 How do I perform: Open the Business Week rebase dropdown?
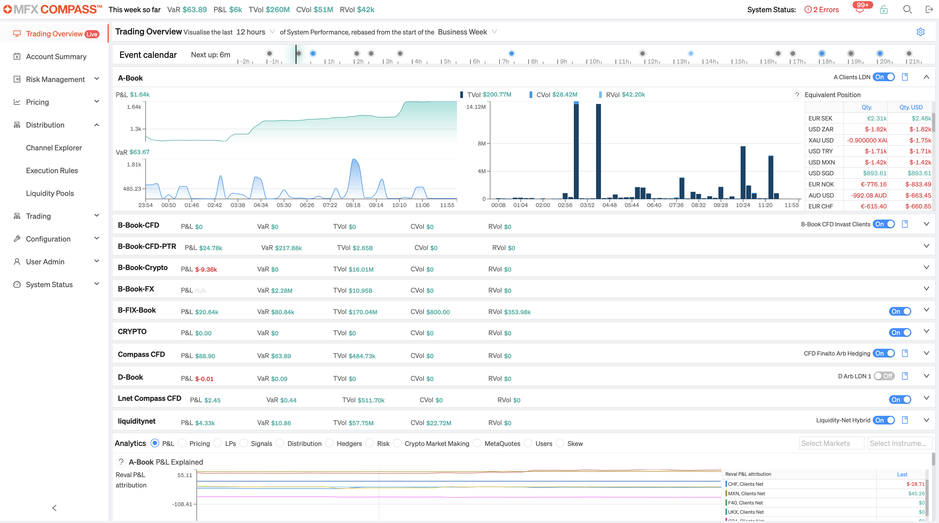[x=467, y=32]
